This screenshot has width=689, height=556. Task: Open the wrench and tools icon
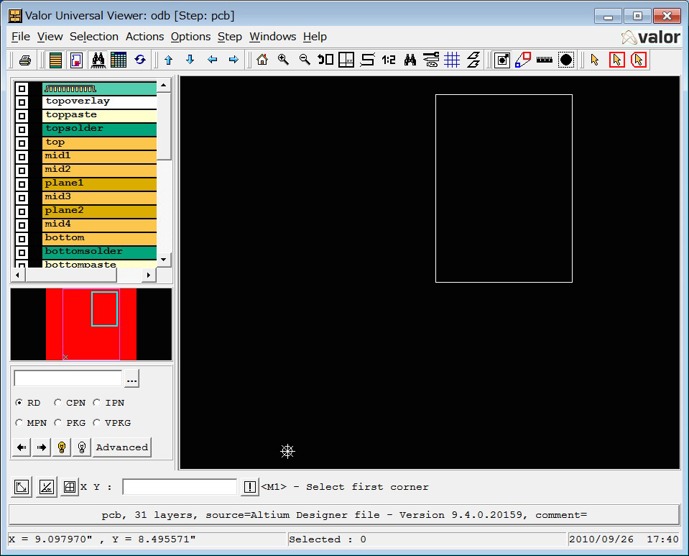pos(431,60)
